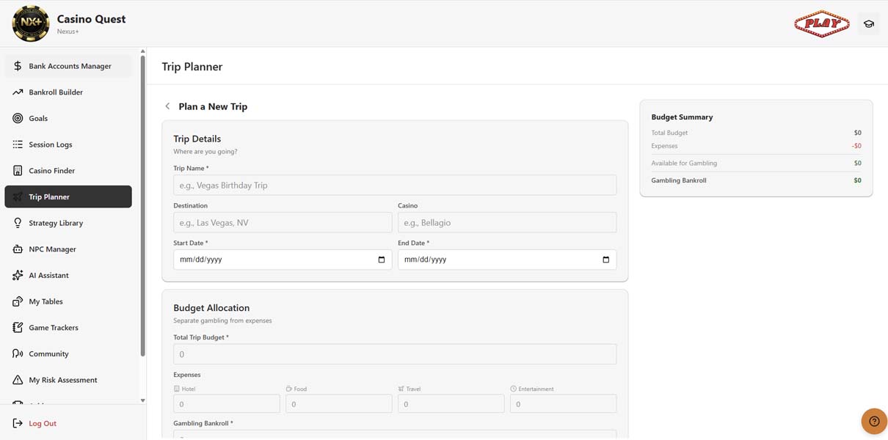Launch AI Assistant from the sidebar
The width and height of the screenshot is (888, 440).
pos(48,276)
